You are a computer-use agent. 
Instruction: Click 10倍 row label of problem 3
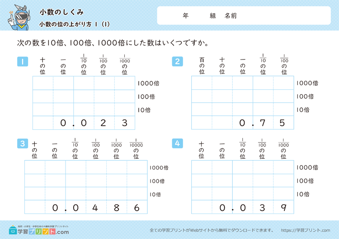pos(155,194)
